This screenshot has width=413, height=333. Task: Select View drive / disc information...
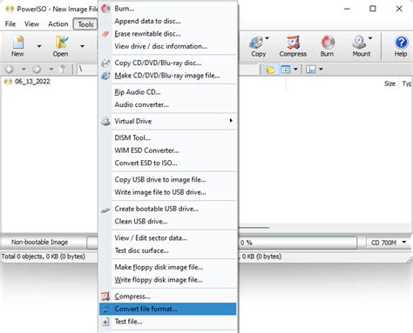click(168, 46)
